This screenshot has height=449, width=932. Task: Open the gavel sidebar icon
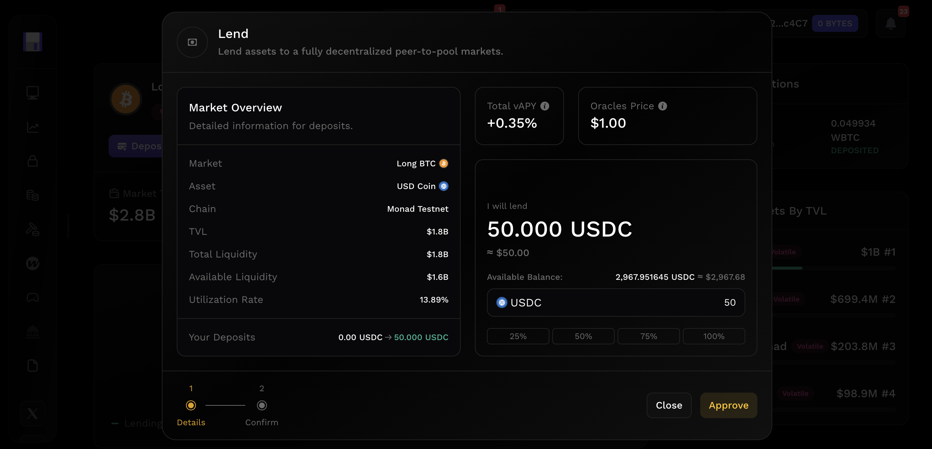[x=33, y=229]
